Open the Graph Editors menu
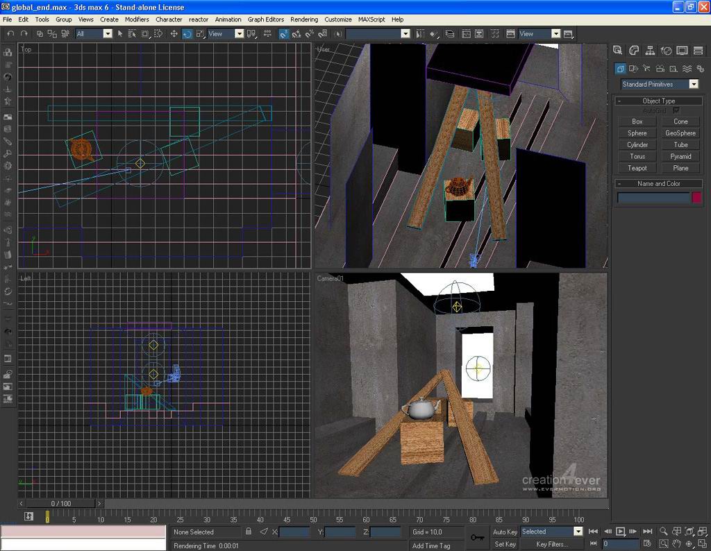 [x=265, y=19]
